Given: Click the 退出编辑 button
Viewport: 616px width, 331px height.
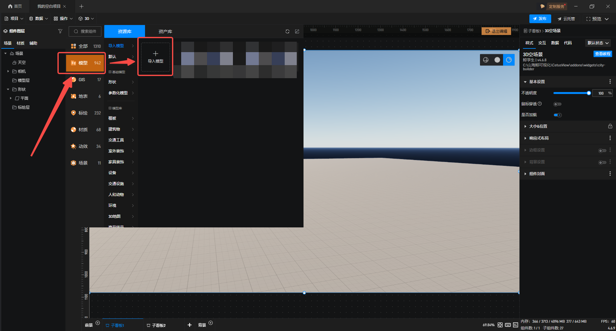Looking at the screenshot, I should (496, 31).
